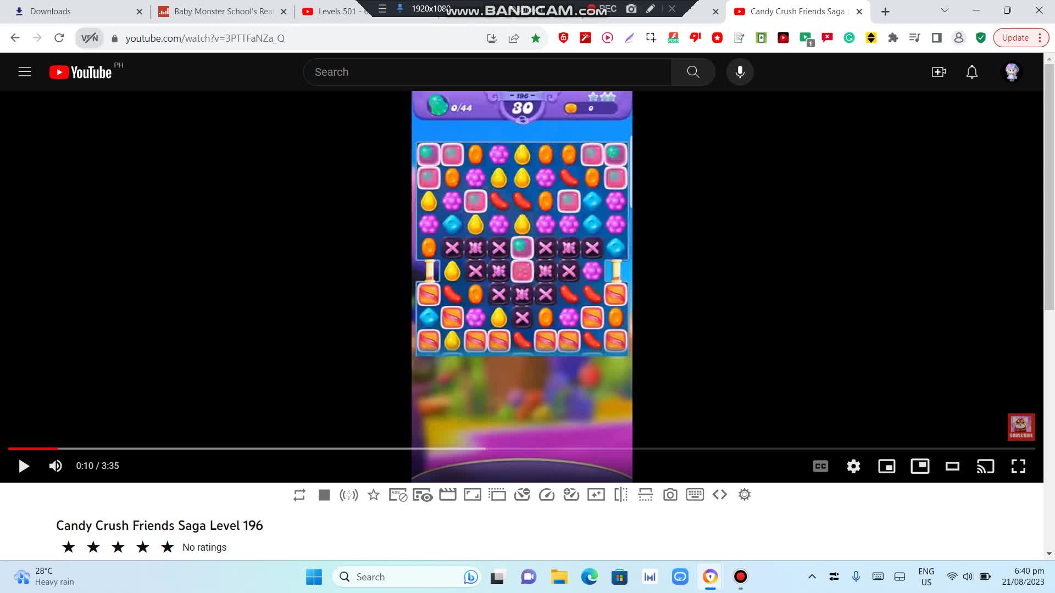Toggle the ads block icon below player
The width and height of the screenshot is (1055, 593).
pyautogui.click(x=398, y=495)
